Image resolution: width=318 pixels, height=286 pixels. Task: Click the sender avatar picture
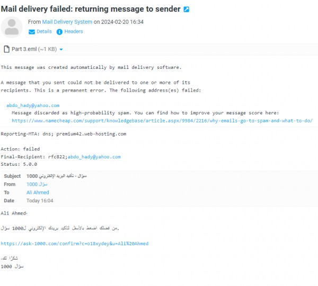12,27
